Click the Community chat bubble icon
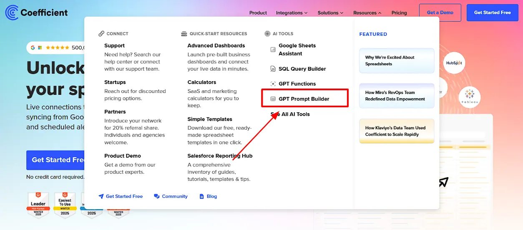The image size is (523, 230). tap(157, 196)
